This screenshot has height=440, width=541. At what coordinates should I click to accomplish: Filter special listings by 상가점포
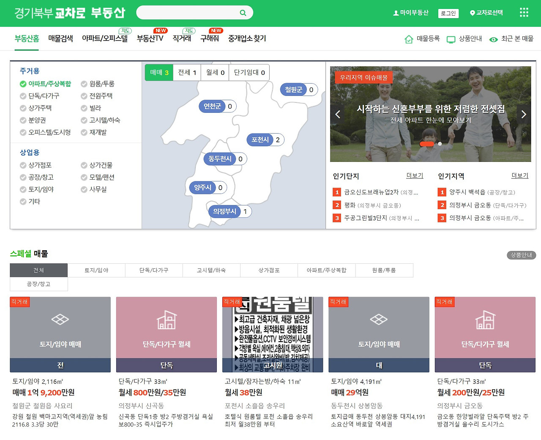click(269, 271)
